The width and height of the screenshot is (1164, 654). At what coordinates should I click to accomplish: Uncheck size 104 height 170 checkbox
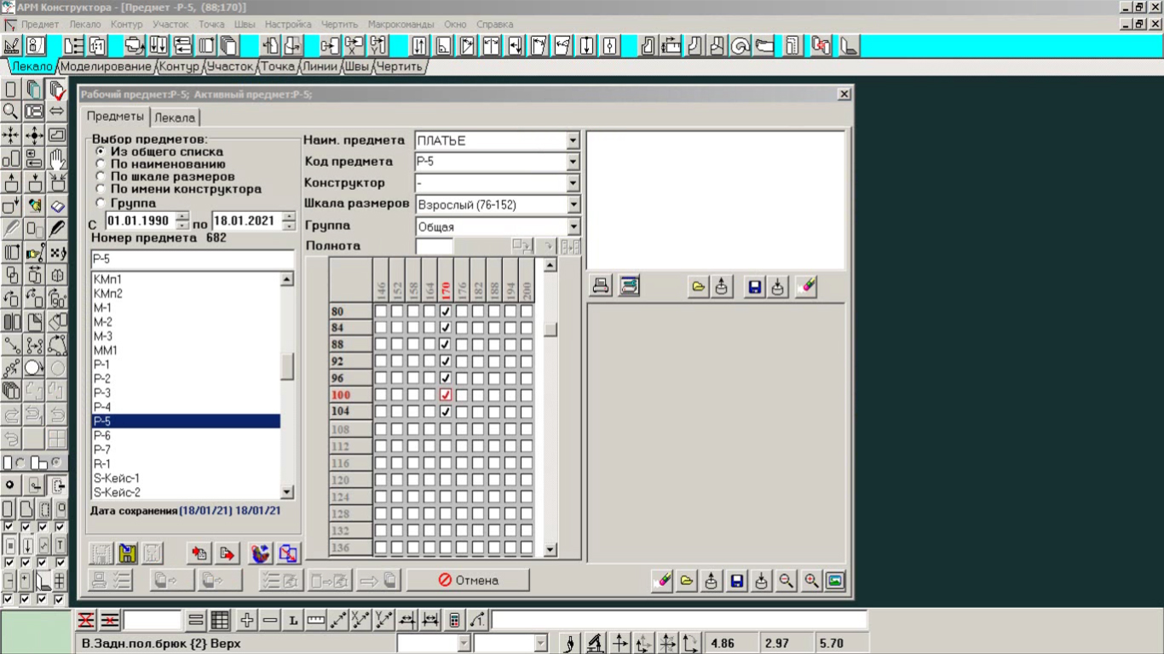(x=446, y=411)
